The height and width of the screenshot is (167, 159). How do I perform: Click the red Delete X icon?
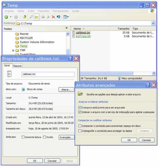(x=53, y=17)
